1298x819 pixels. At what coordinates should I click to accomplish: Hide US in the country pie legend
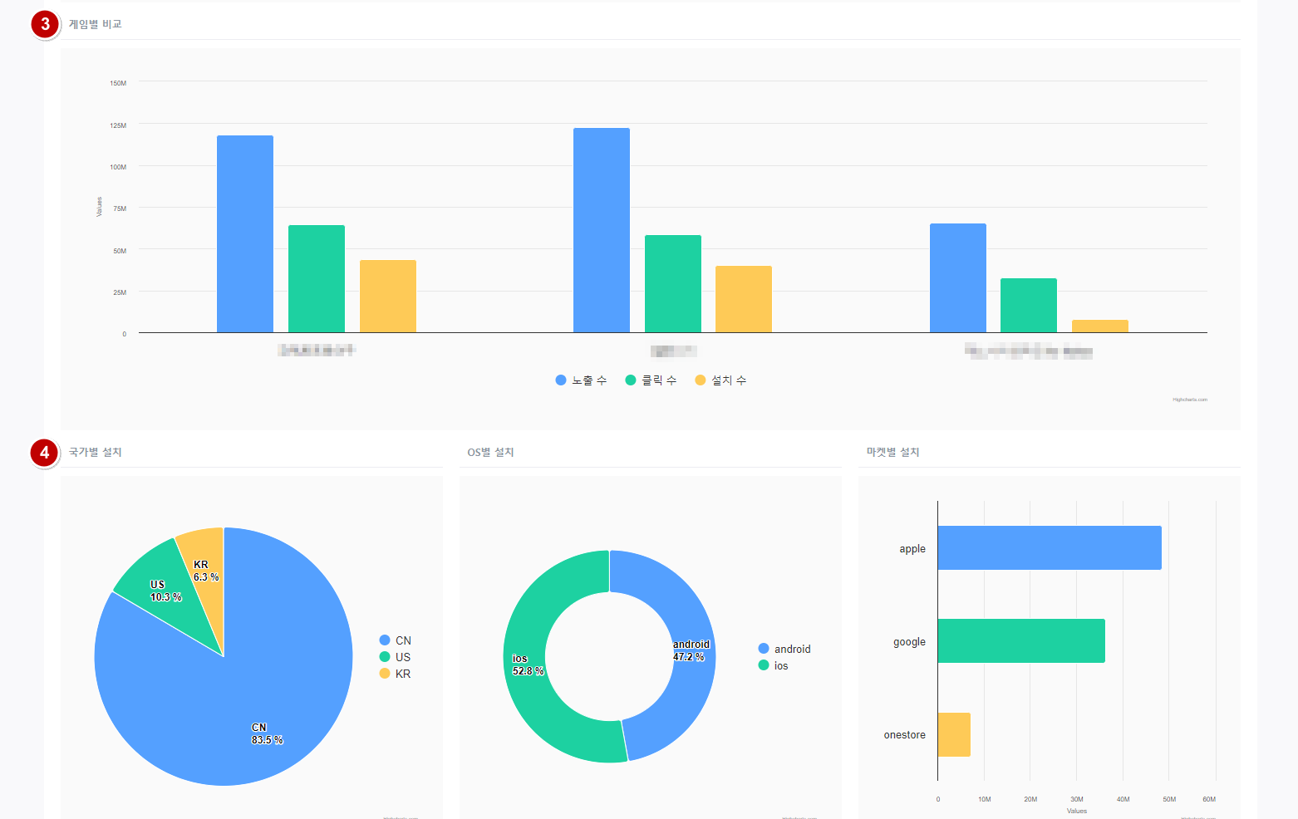tap(396, 657)
